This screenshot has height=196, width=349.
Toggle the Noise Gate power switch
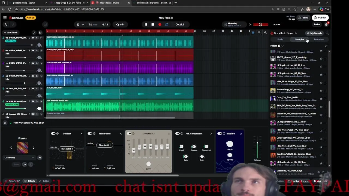point(90,134)
